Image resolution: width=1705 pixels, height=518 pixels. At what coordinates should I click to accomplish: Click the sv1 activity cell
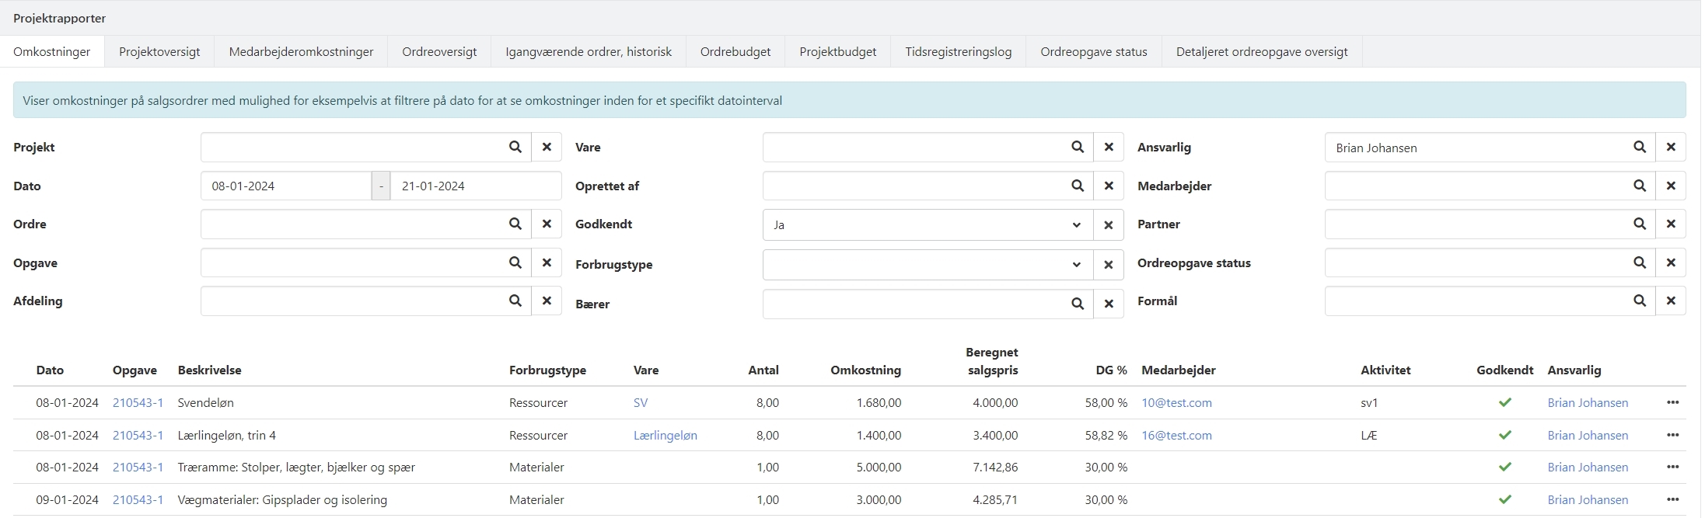pyautogui.click(x=1369, y=402)
